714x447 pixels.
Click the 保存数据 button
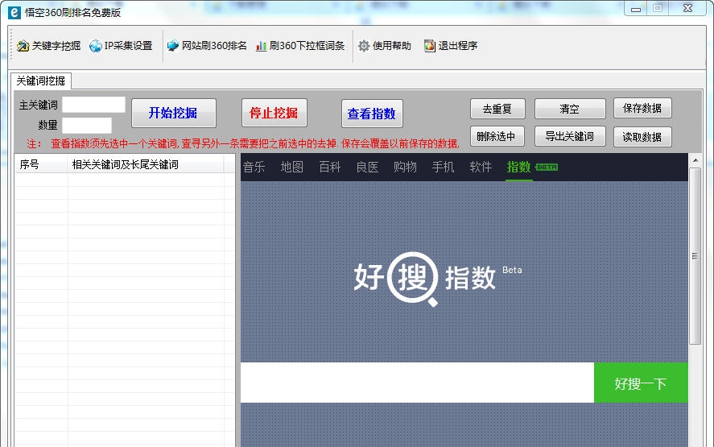point(642,108)
